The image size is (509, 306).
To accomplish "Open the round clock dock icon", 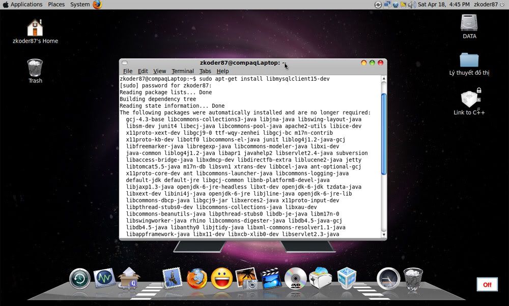I will 388,279.
